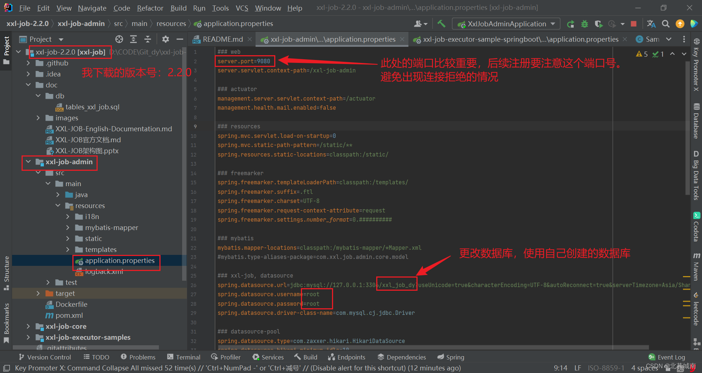Viewport: 702px width, 373px height.
Task: Open the Big Data Tools panel
Action: click(x=696, y=175)
